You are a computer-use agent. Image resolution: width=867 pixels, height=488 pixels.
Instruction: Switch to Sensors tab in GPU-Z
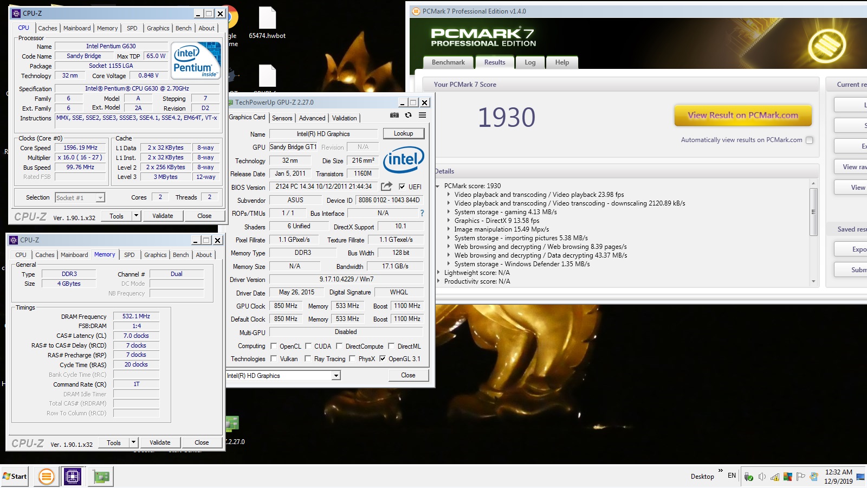(282, 118)
